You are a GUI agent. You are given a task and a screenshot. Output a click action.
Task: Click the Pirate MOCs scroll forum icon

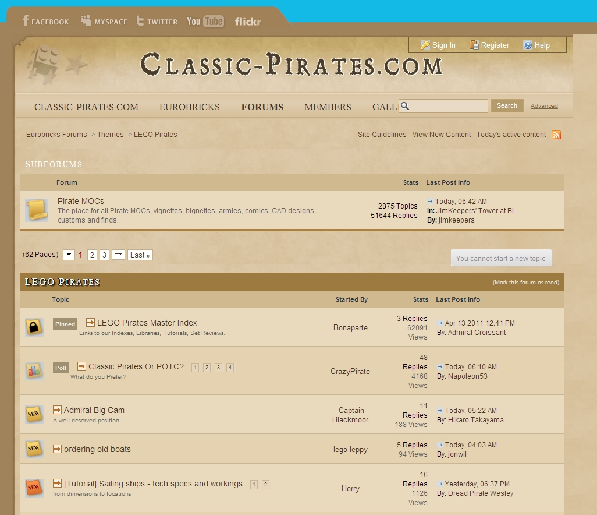point(36,210)
